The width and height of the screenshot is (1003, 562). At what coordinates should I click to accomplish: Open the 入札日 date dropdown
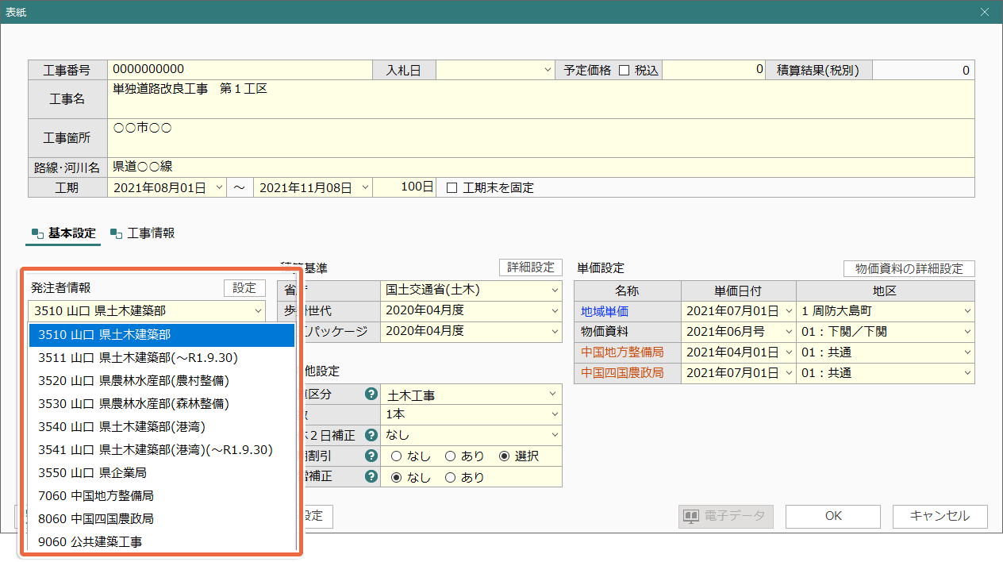click(548, 70)
